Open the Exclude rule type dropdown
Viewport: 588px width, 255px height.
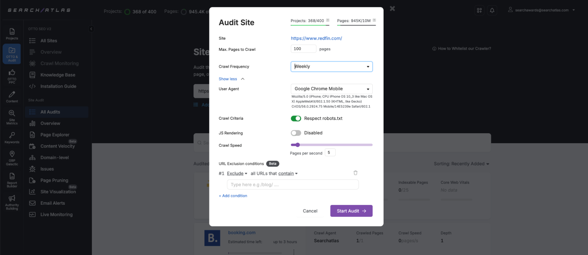237,174
